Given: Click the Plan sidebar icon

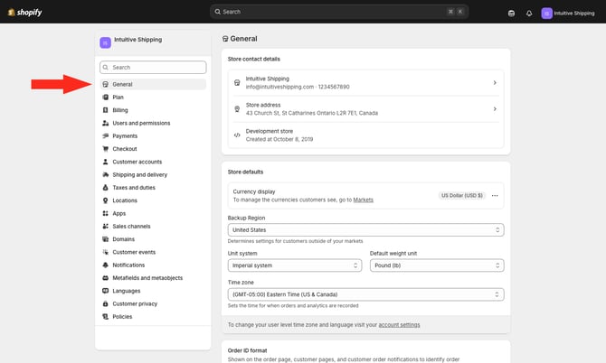Looking at the screenshot, I should pyautogui.click(x=106, y=98).
